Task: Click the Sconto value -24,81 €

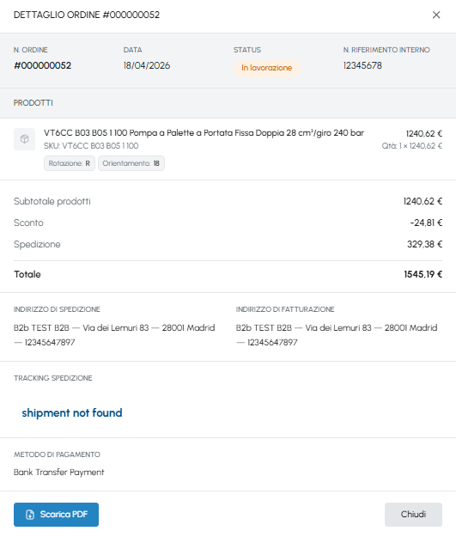Action: (x=426, y=223)
